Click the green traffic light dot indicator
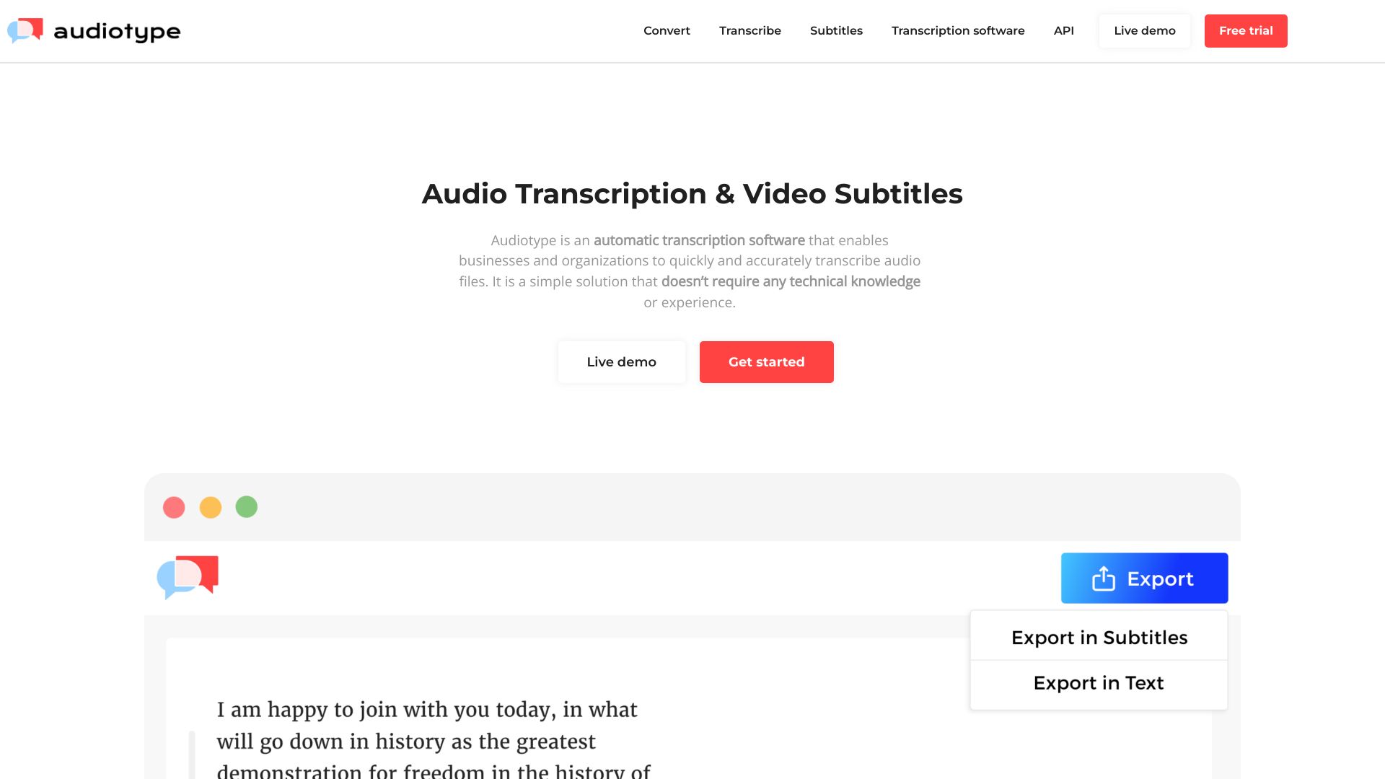Screen dimensions: 1385x779 [x=247, y=507]
